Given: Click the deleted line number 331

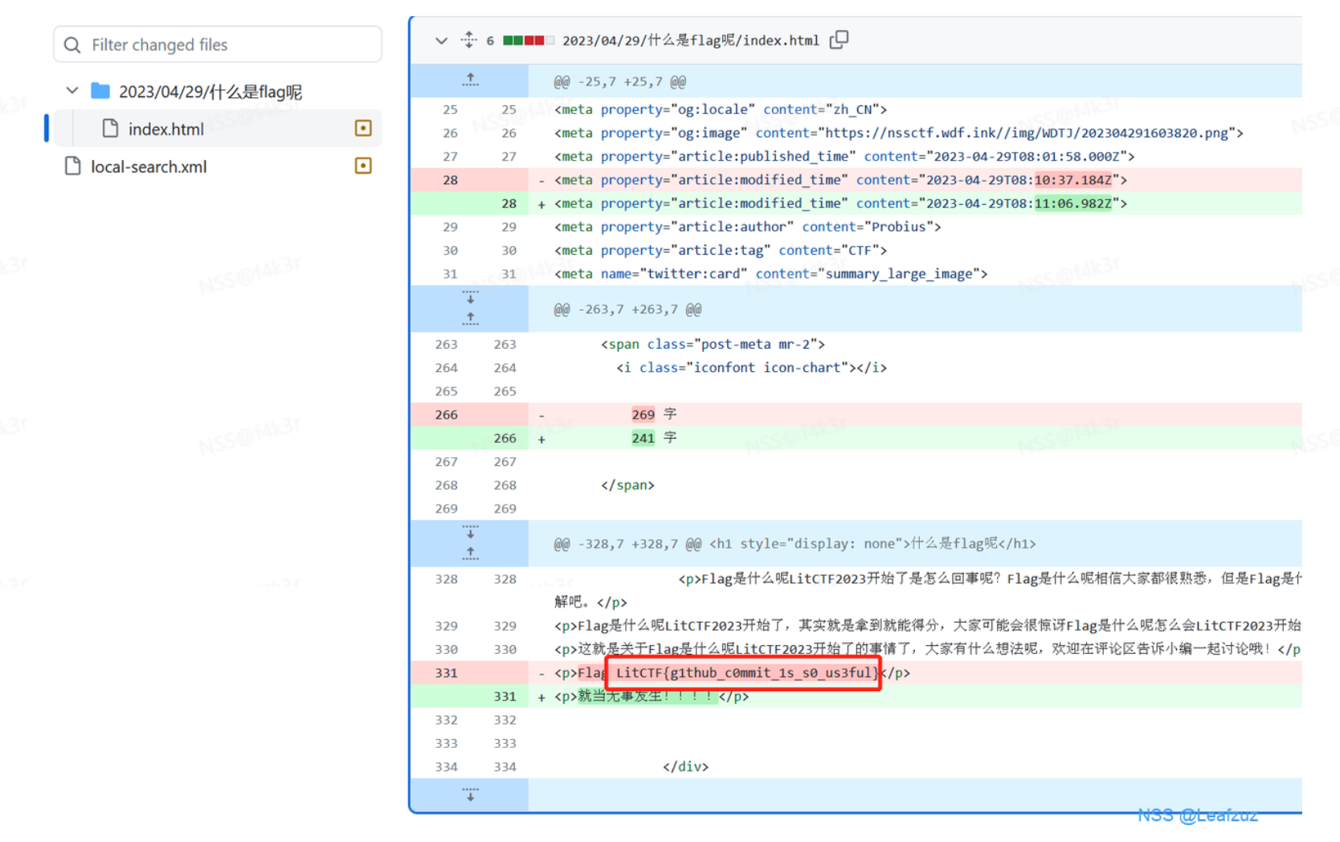Looking at the screenshot, I should pyautogui.click(x=446, y=672).
